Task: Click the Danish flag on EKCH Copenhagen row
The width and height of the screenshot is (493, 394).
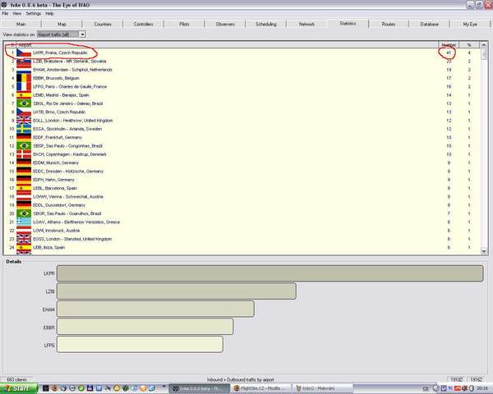Action: (x=24, y=154)
